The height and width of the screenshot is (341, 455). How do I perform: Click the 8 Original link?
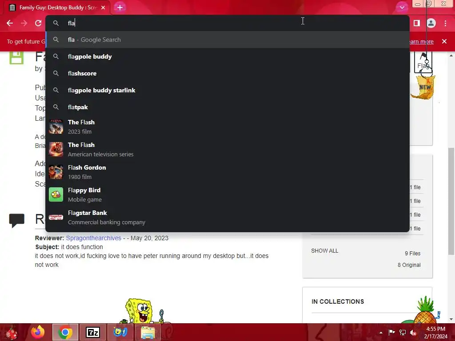point(409,265)
